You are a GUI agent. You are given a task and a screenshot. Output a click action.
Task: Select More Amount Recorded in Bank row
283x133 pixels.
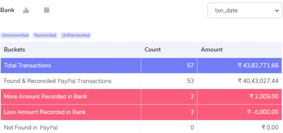click(141, 97)
